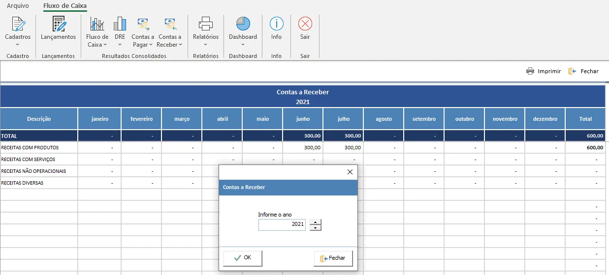Viewport: 609px width, 275px height.
Task: Click 600,00 total of RECEITAS COM PRODUTOS
Action: tap(595, 147)
